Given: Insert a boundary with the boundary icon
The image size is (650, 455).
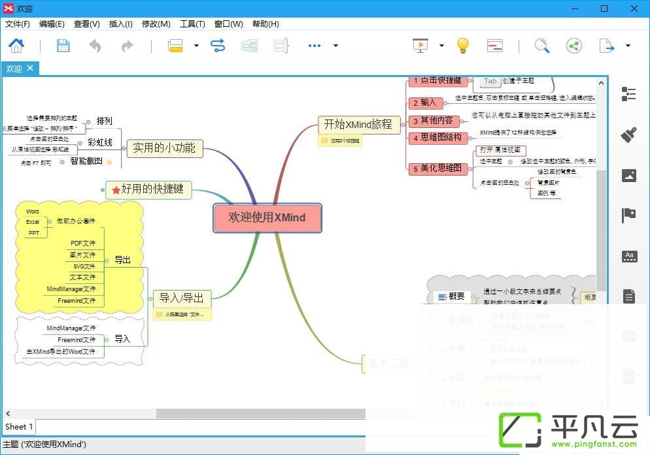Looking at the screenshot, I should (249, 46).
